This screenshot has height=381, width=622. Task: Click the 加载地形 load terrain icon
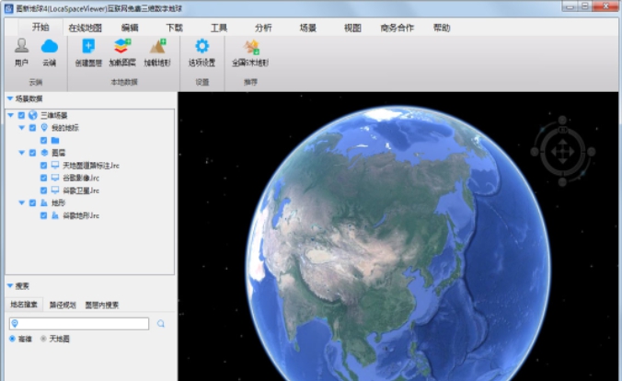[157, 46]
